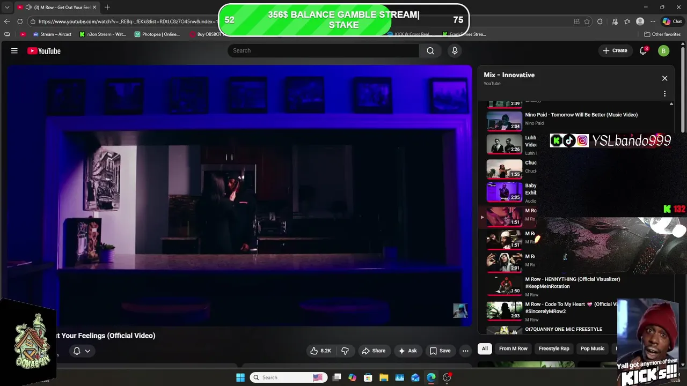Screen dimensions: 687x386
Task: Select the All filter chip
Action: [x=485, y=348]
